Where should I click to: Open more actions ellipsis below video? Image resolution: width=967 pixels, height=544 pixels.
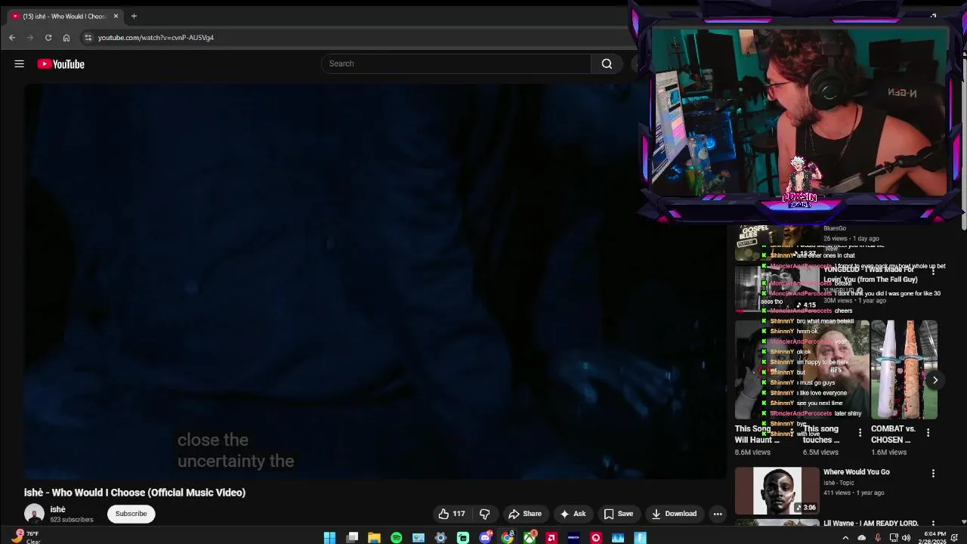[718, 514]
